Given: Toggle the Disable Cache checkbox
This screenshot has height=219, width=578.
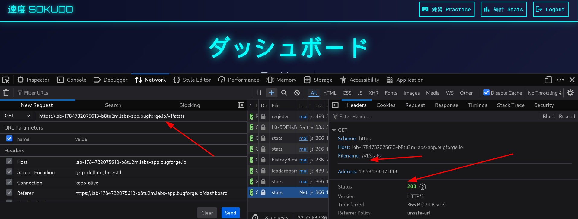Looking at the screenshot, I should point(486,93).
